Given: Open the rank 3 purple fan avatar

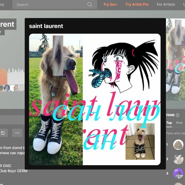Looking at the screenshot, I should coord(178,173).
